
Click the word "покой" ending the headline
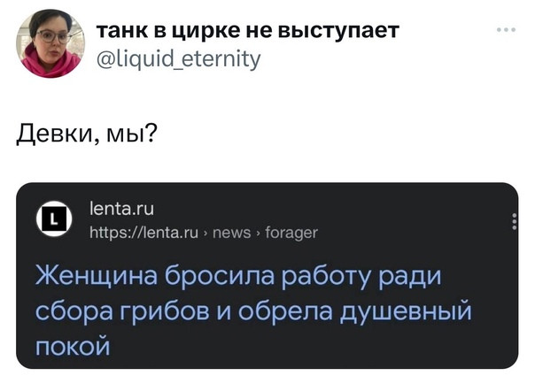coord(72,344)
